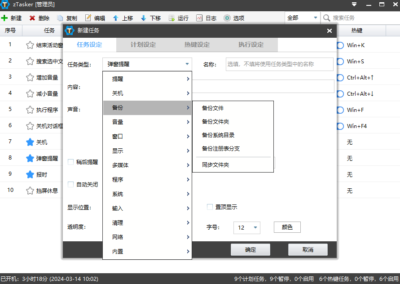Viewport: 400px width, 284px height.
Task: Open the 系统 menu category
Action: pos(147,194)
